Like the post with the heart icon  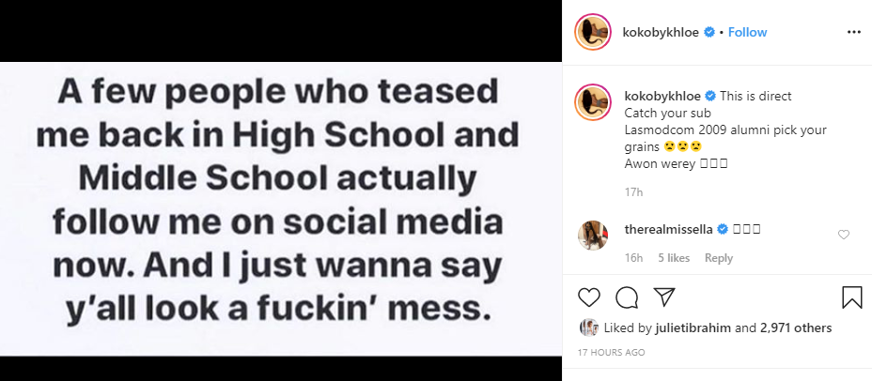589,297
